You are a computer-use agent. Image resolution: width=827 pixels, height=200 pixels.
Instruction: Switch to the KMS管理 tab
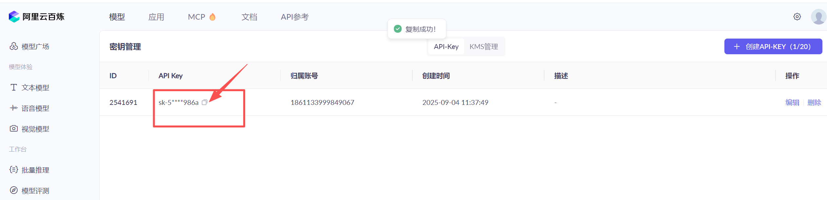[x=483, y=47]
